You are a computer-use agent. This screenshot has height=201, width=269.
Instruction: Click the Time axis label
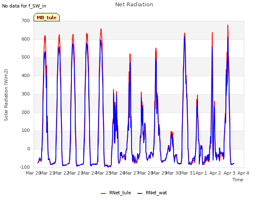[x=238, y=180]
